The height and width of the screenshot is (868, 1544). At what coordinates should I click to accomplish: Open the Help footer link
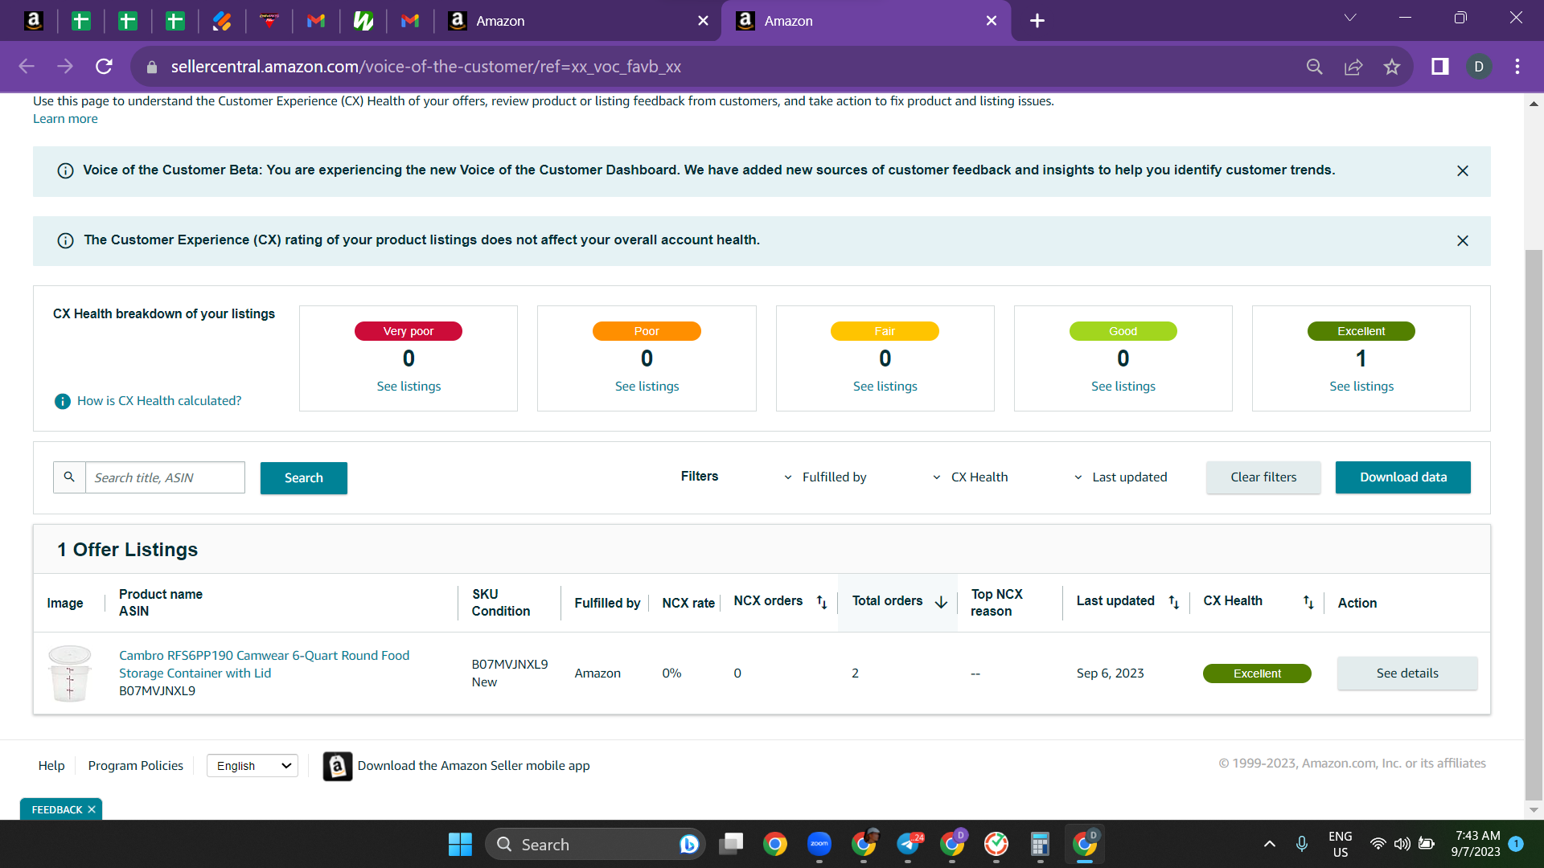coord(51,766)
